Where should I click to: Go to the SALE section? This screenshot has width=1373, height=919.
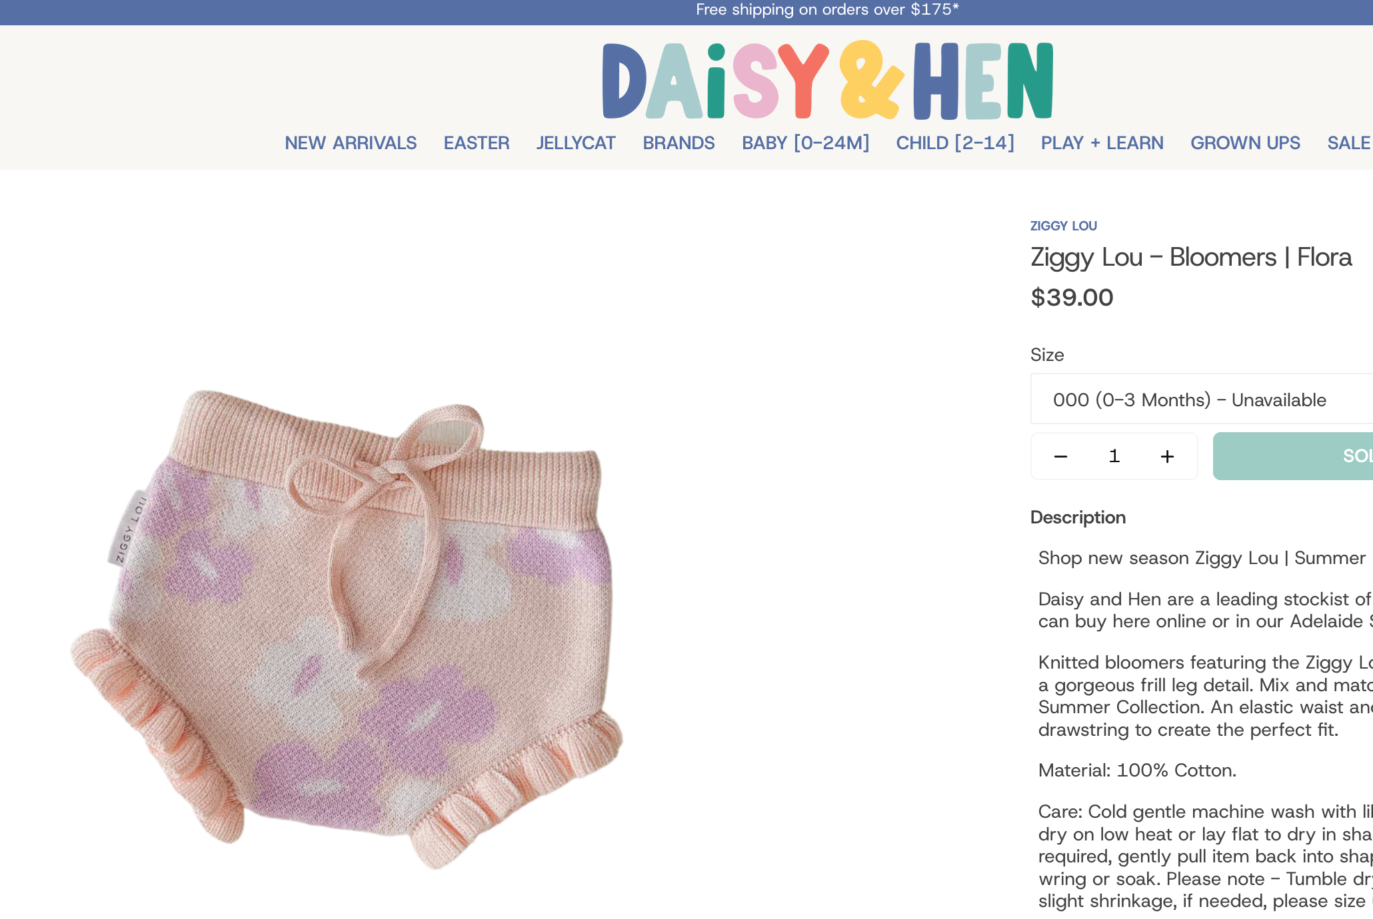coord(1348,143)
